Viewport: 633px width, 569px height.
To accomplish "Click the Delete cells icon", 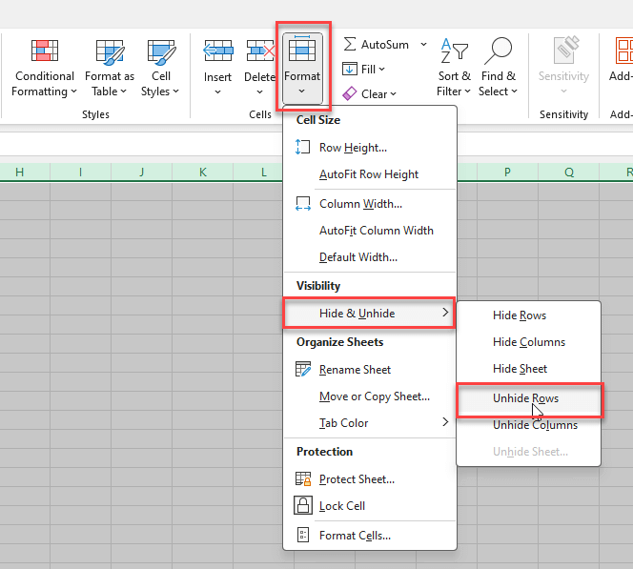I will pos(260,51).
